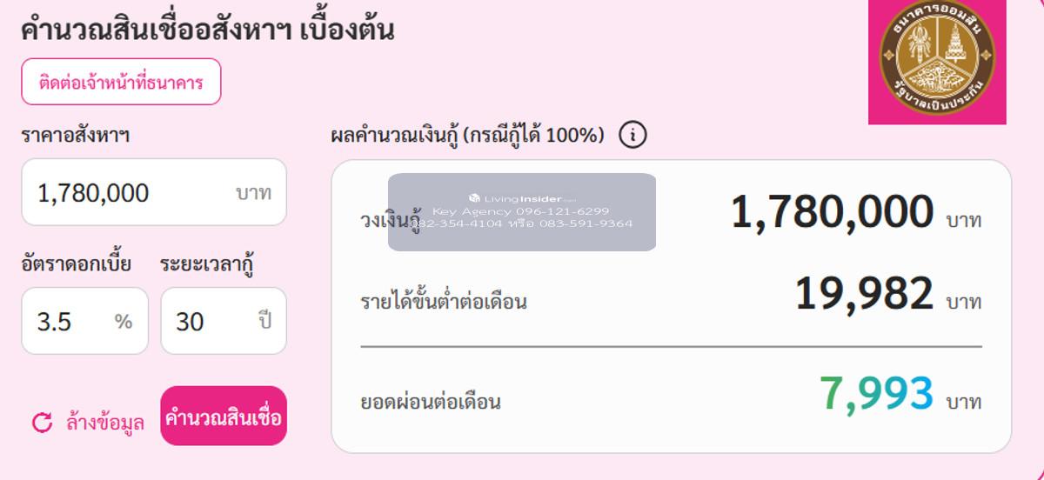Click the circular reset arrow icon
This screenshot has width=1044, height=480.
(x=42, y=423)
